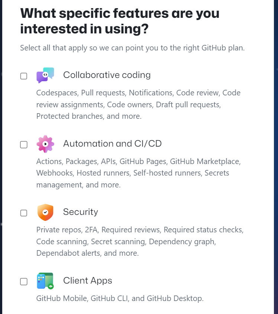Click the "Collaborative coding" label
Screen dimensions: 278x314
pos(107,75)
